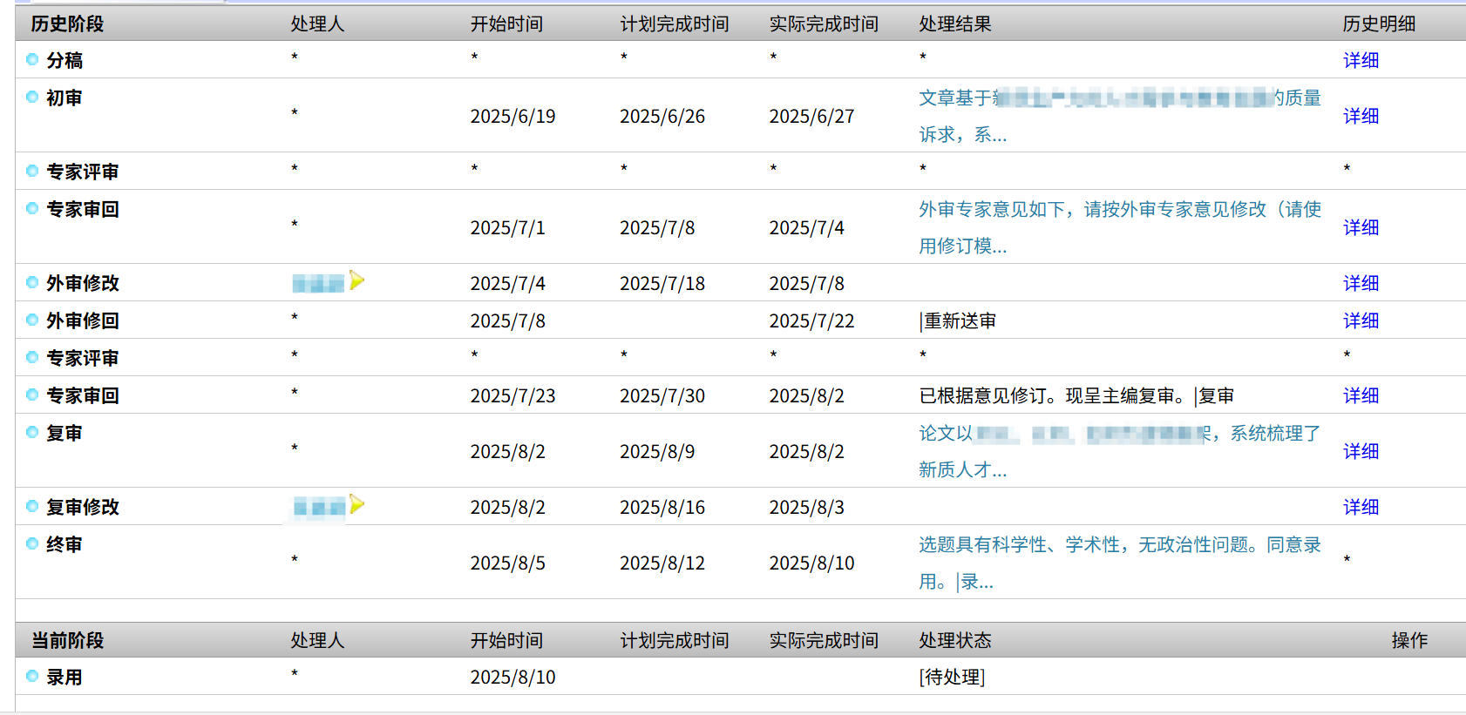
Task: Open 详细 link for the 分稿 stage
Action: point(1361,60)
